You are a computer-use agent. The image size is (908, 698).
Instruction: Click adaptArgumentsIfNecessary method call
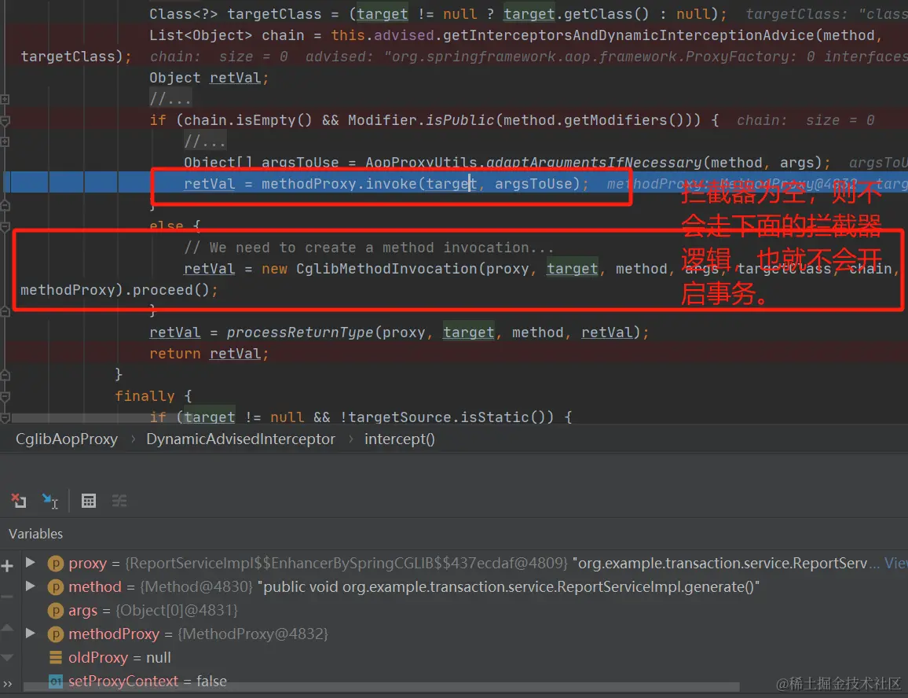594,163
